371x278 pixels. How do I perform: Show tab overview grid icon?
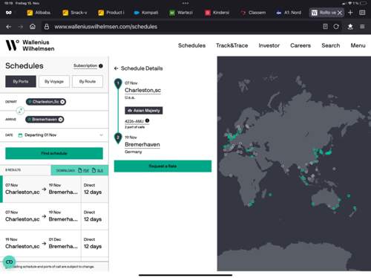pos(362,13)
